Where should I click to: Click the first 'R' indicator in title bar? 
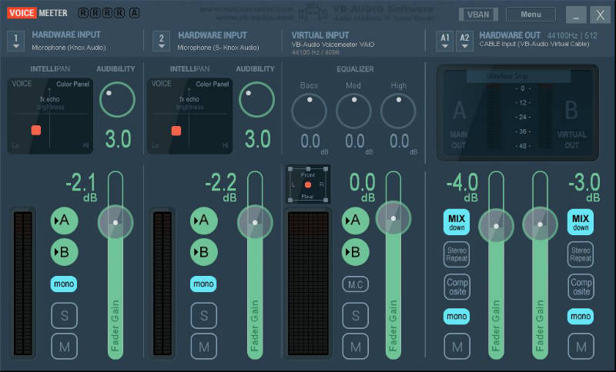click(x=83, y=13)
